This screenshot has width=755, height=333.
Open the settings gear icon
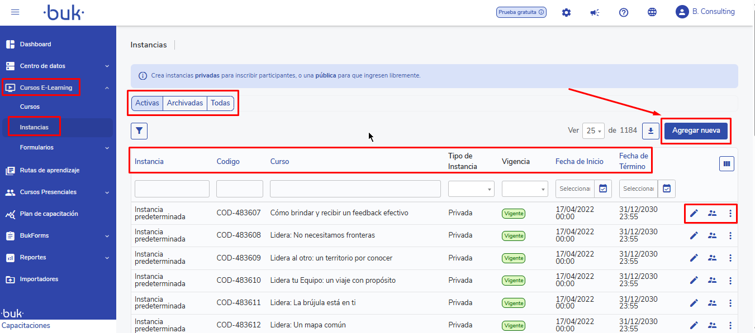566,12
